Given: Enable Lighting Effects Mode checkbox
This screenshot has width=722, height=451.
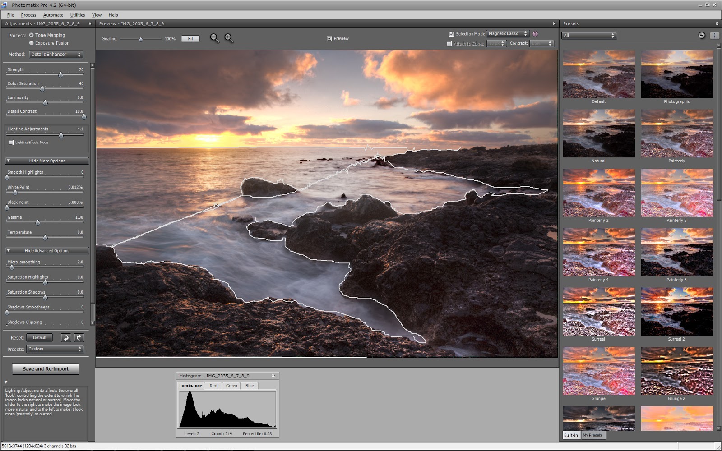Looking at the screenshot, I should [11, 143].
